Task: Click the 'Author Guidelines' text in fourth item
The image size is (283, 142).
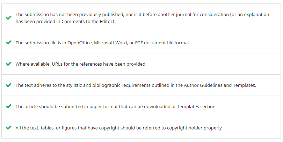Action: (x=203, y=85)
